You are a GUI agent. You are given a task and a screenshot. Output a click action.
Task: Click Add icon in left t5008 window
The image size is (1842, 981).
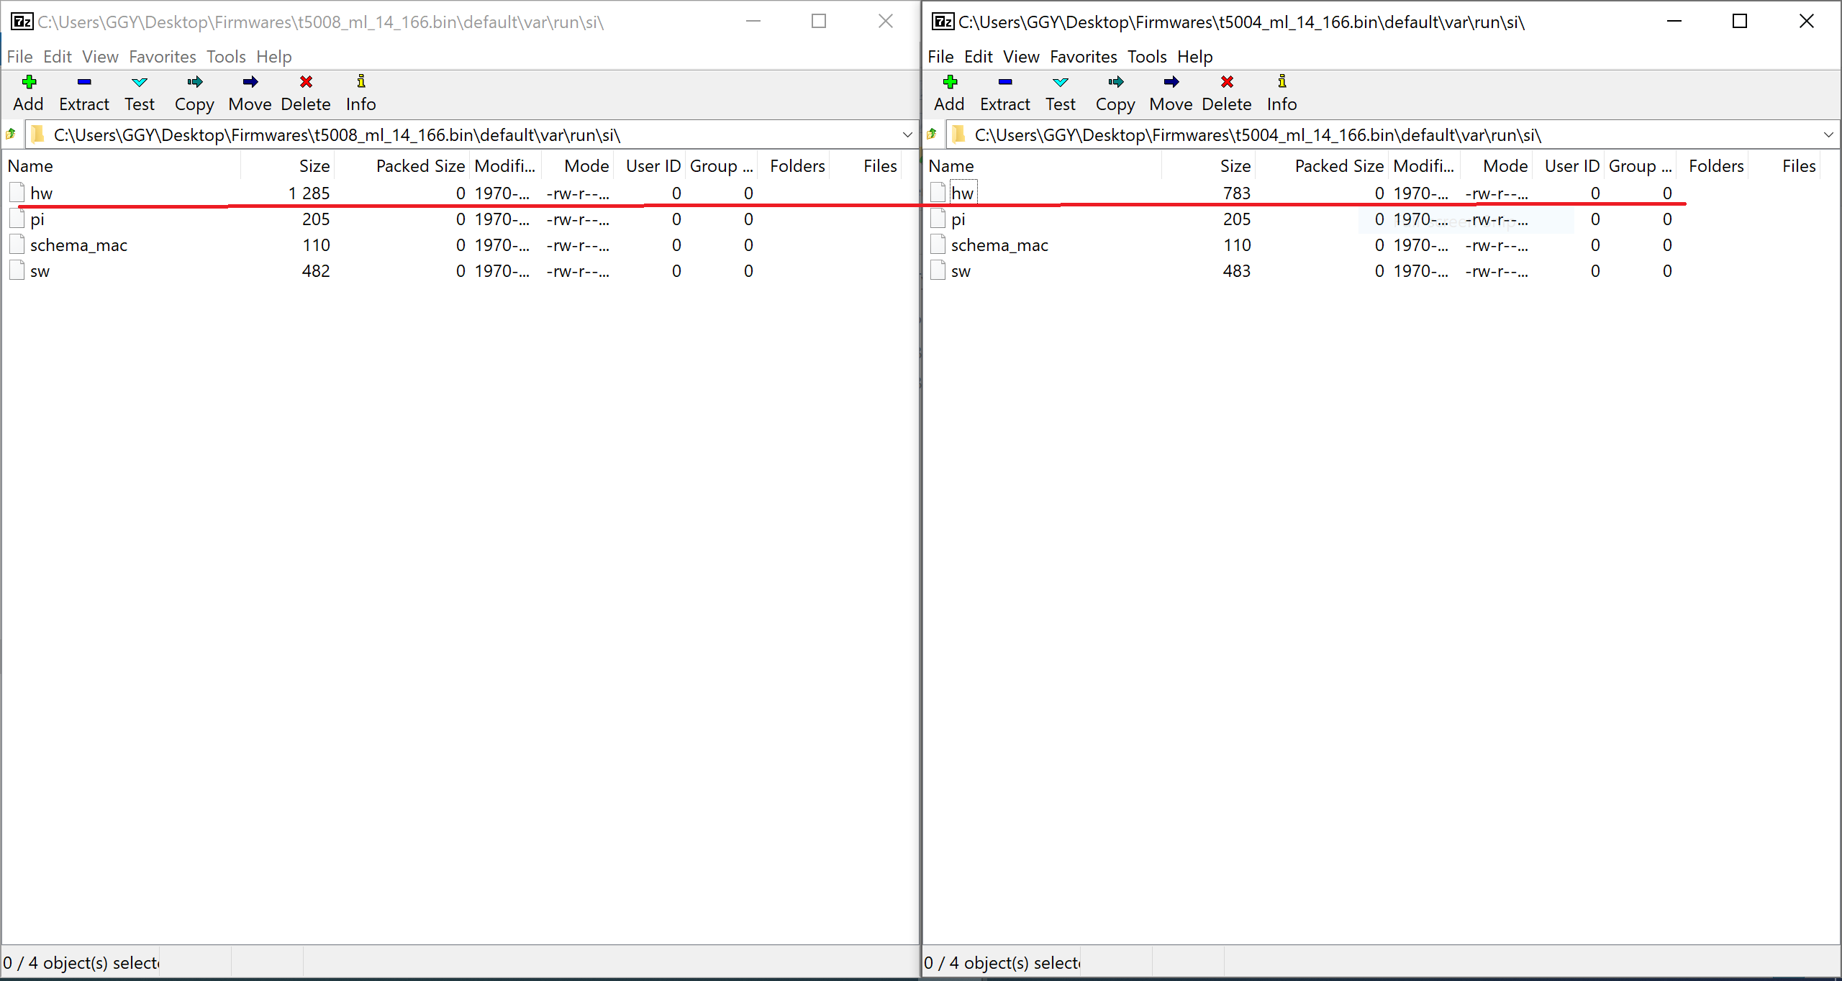[28, 82]
